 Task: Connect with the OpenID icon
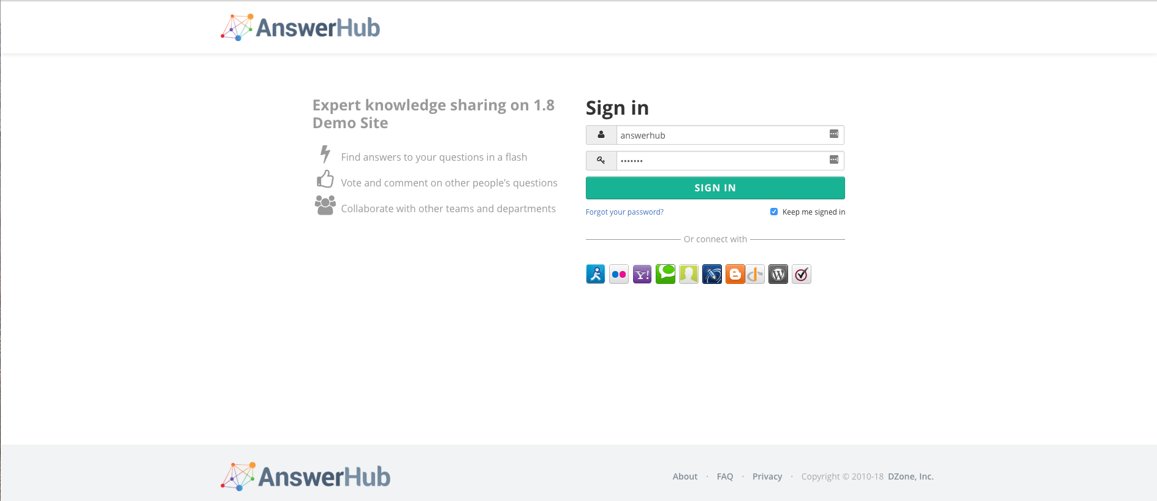click(755, 274)
